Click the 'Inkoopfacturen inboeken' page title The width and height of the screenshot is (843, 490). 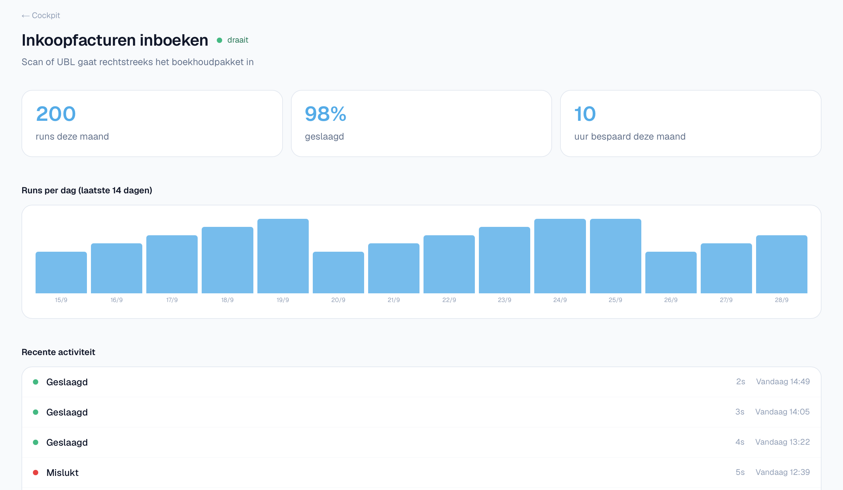pyautogui.click(x=115, y=40)
